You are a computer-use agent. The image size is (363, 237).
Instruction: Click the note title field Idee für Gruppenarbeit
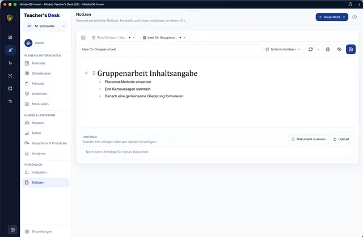pos(170,49)
